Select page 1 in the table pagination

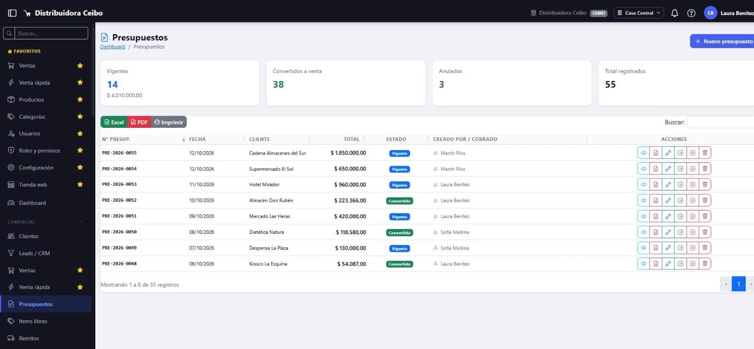tap(738, 284)
